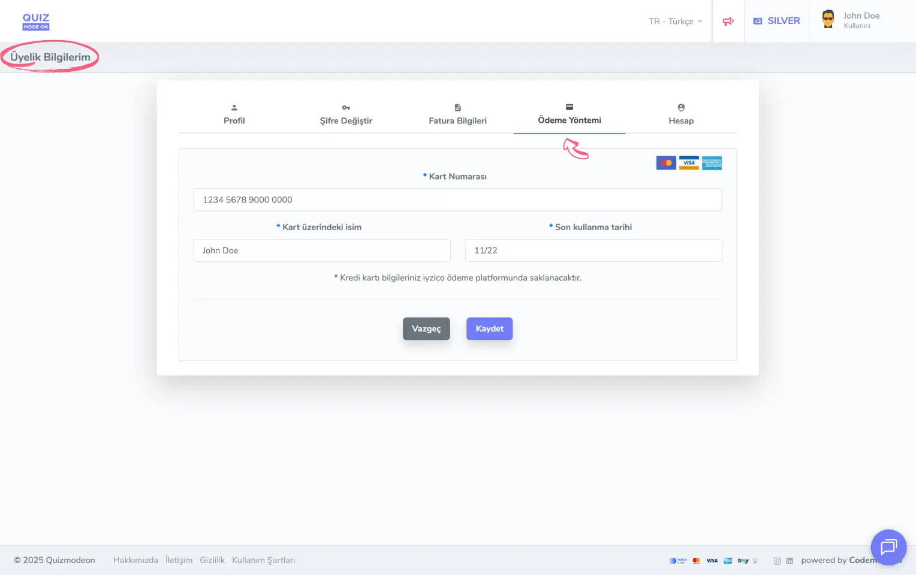Open the Instagram icon in footer
This screenshot has width=916, height=575.
777,561
